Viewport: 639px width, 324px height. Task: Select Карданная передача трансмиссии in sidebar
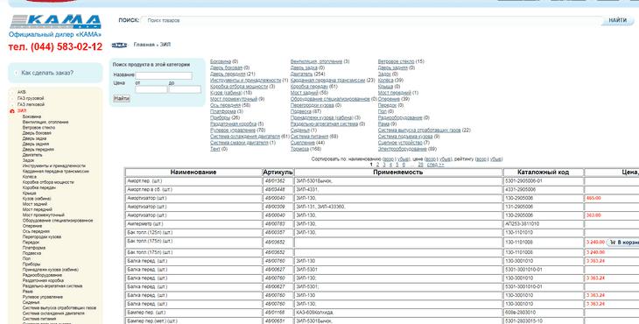pyautogui.click(x=56, y=172)
